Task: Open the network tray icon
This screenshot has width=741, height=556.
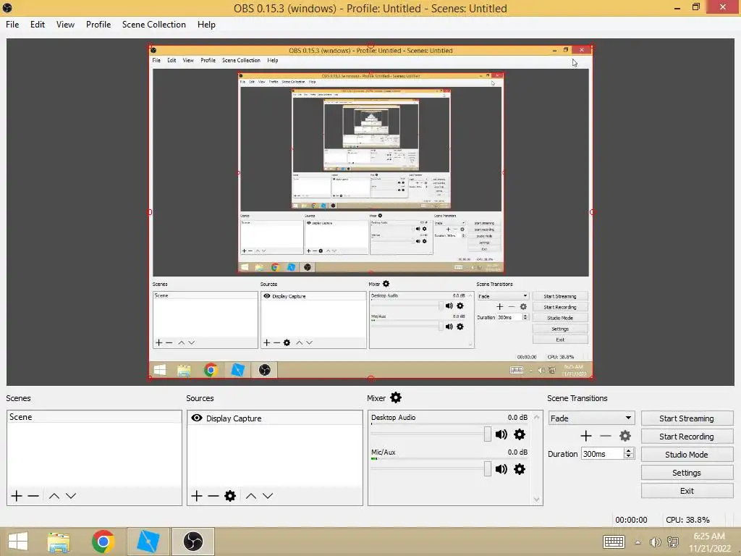Action: click(673, 542)
